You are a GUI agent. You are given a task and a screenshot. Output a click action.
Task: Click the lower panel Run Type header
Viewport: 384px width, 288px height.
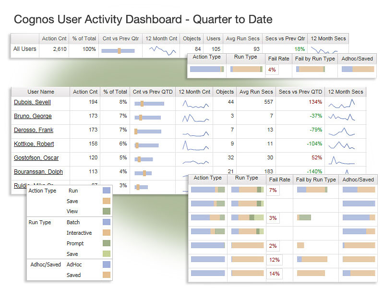(247, 178)
